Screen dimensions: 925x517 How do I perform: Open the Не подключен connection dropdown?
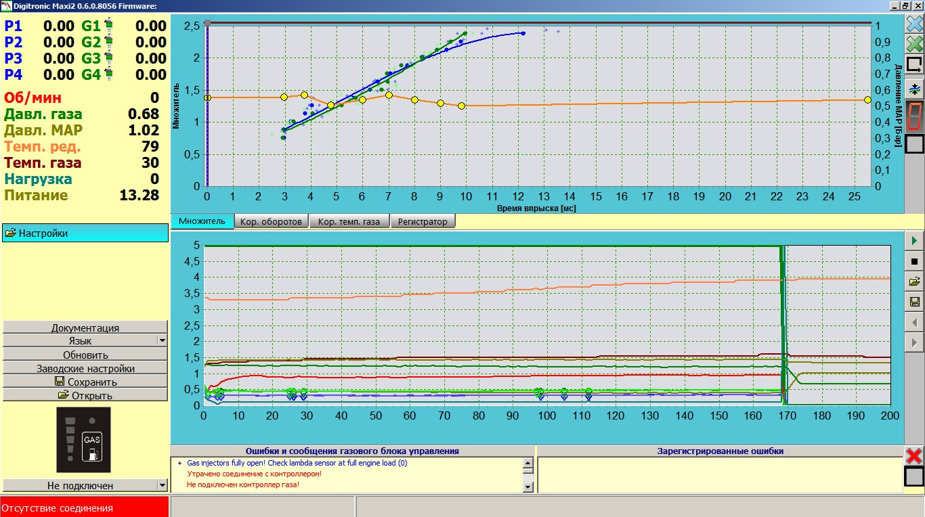click(x=85, y=485)
